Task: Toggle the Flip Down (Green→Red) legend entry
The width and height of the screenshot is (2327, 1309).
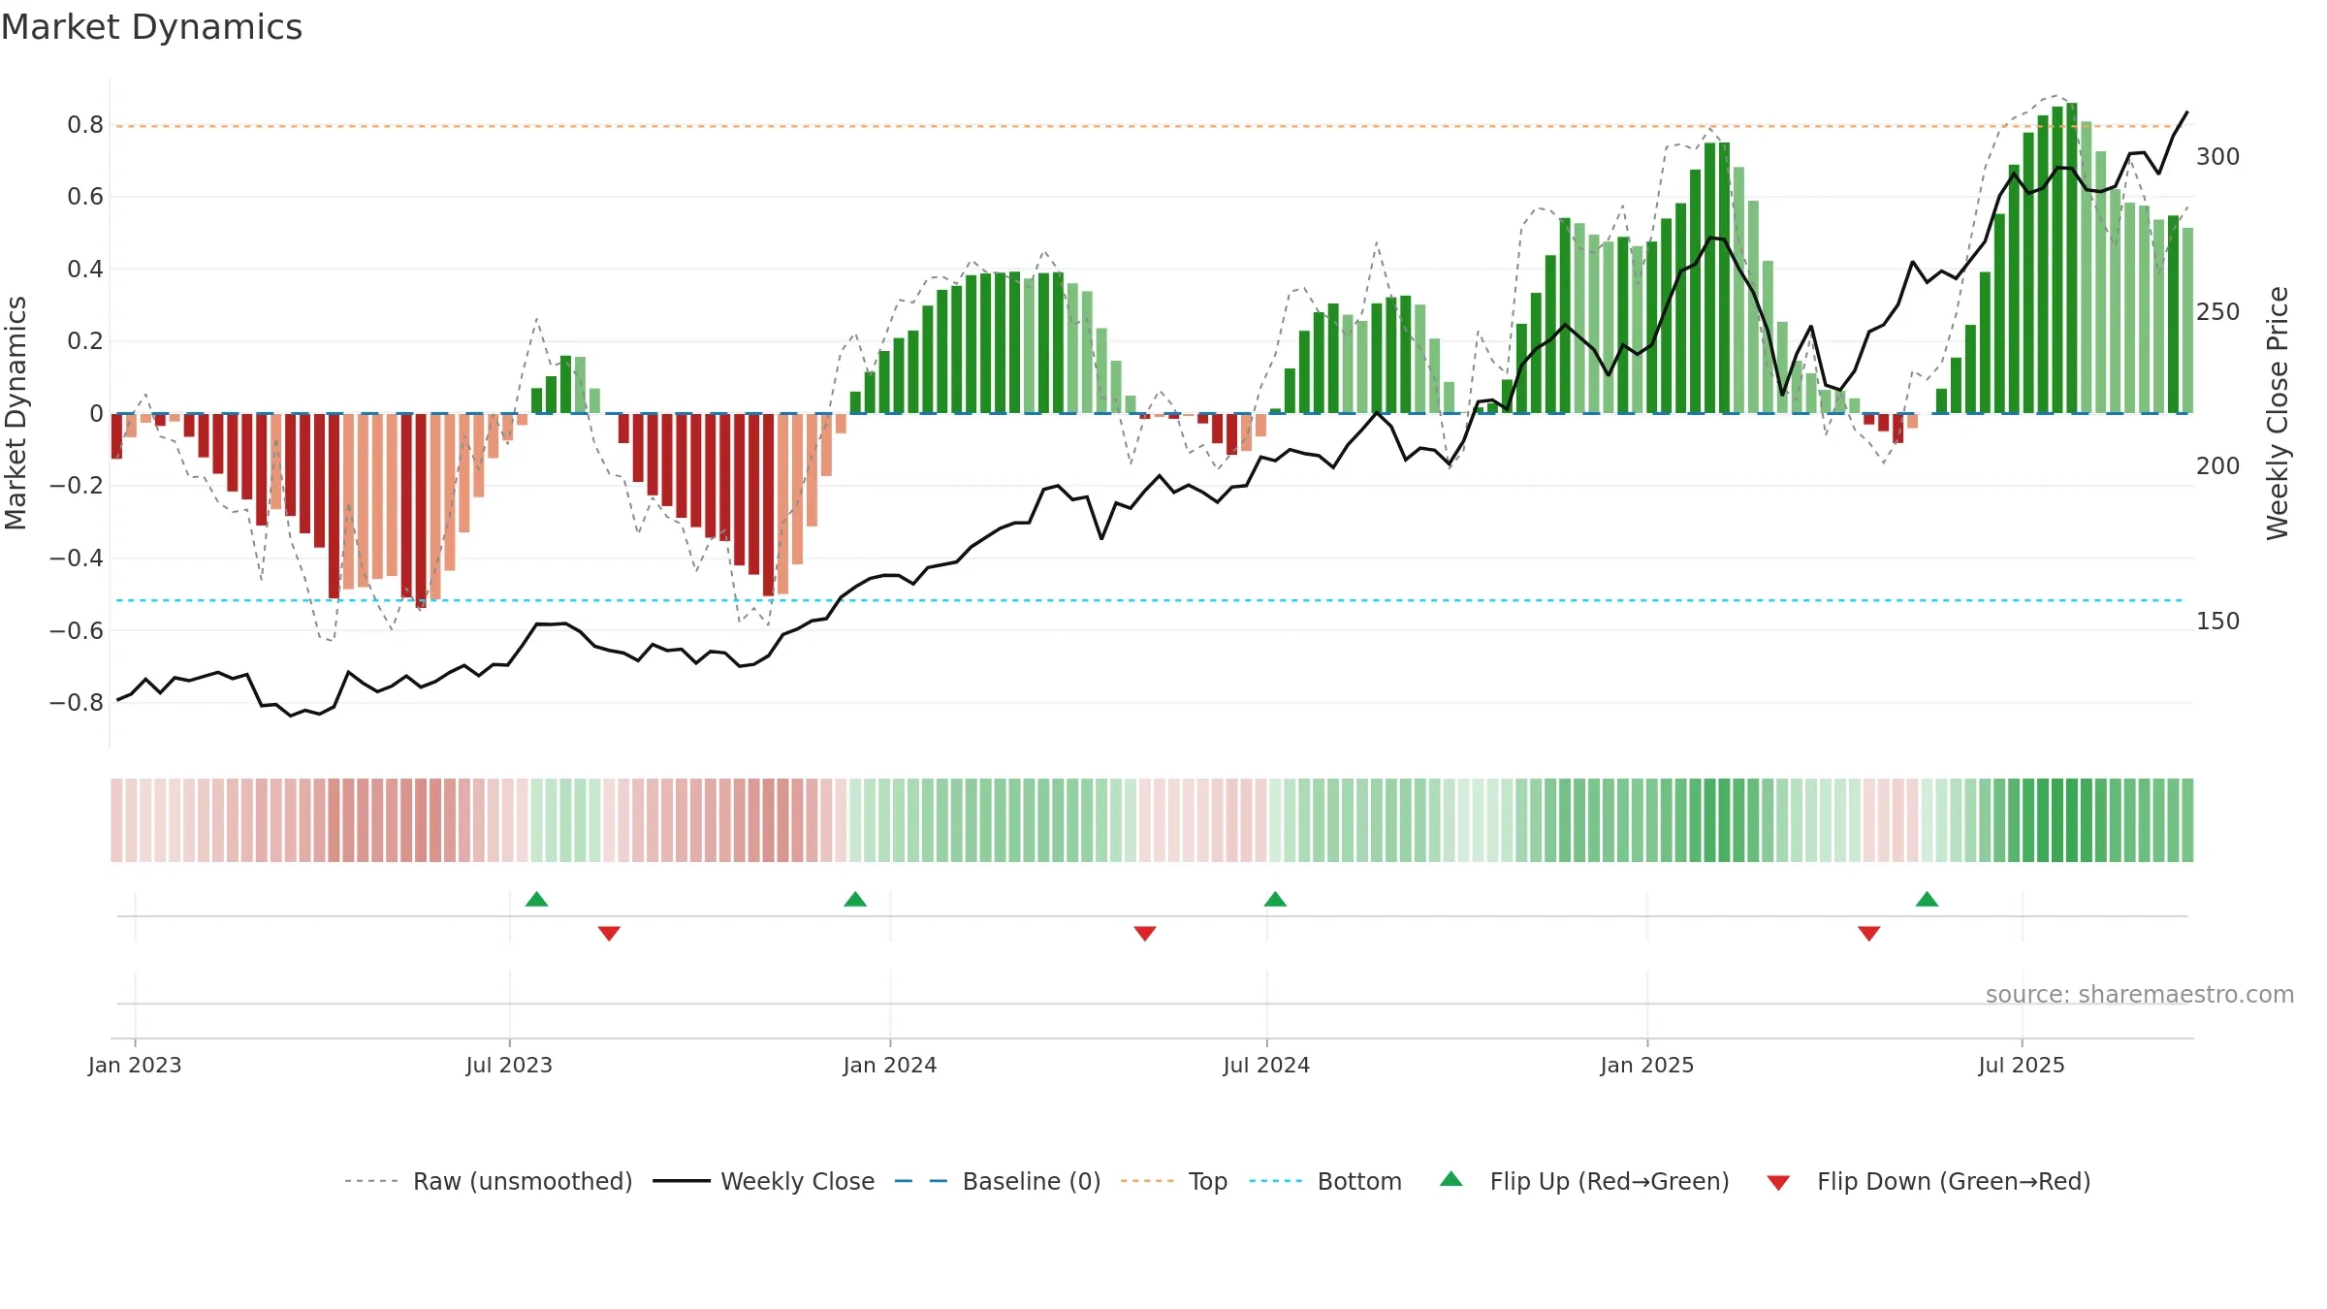Action: tap(1928, 1181)
